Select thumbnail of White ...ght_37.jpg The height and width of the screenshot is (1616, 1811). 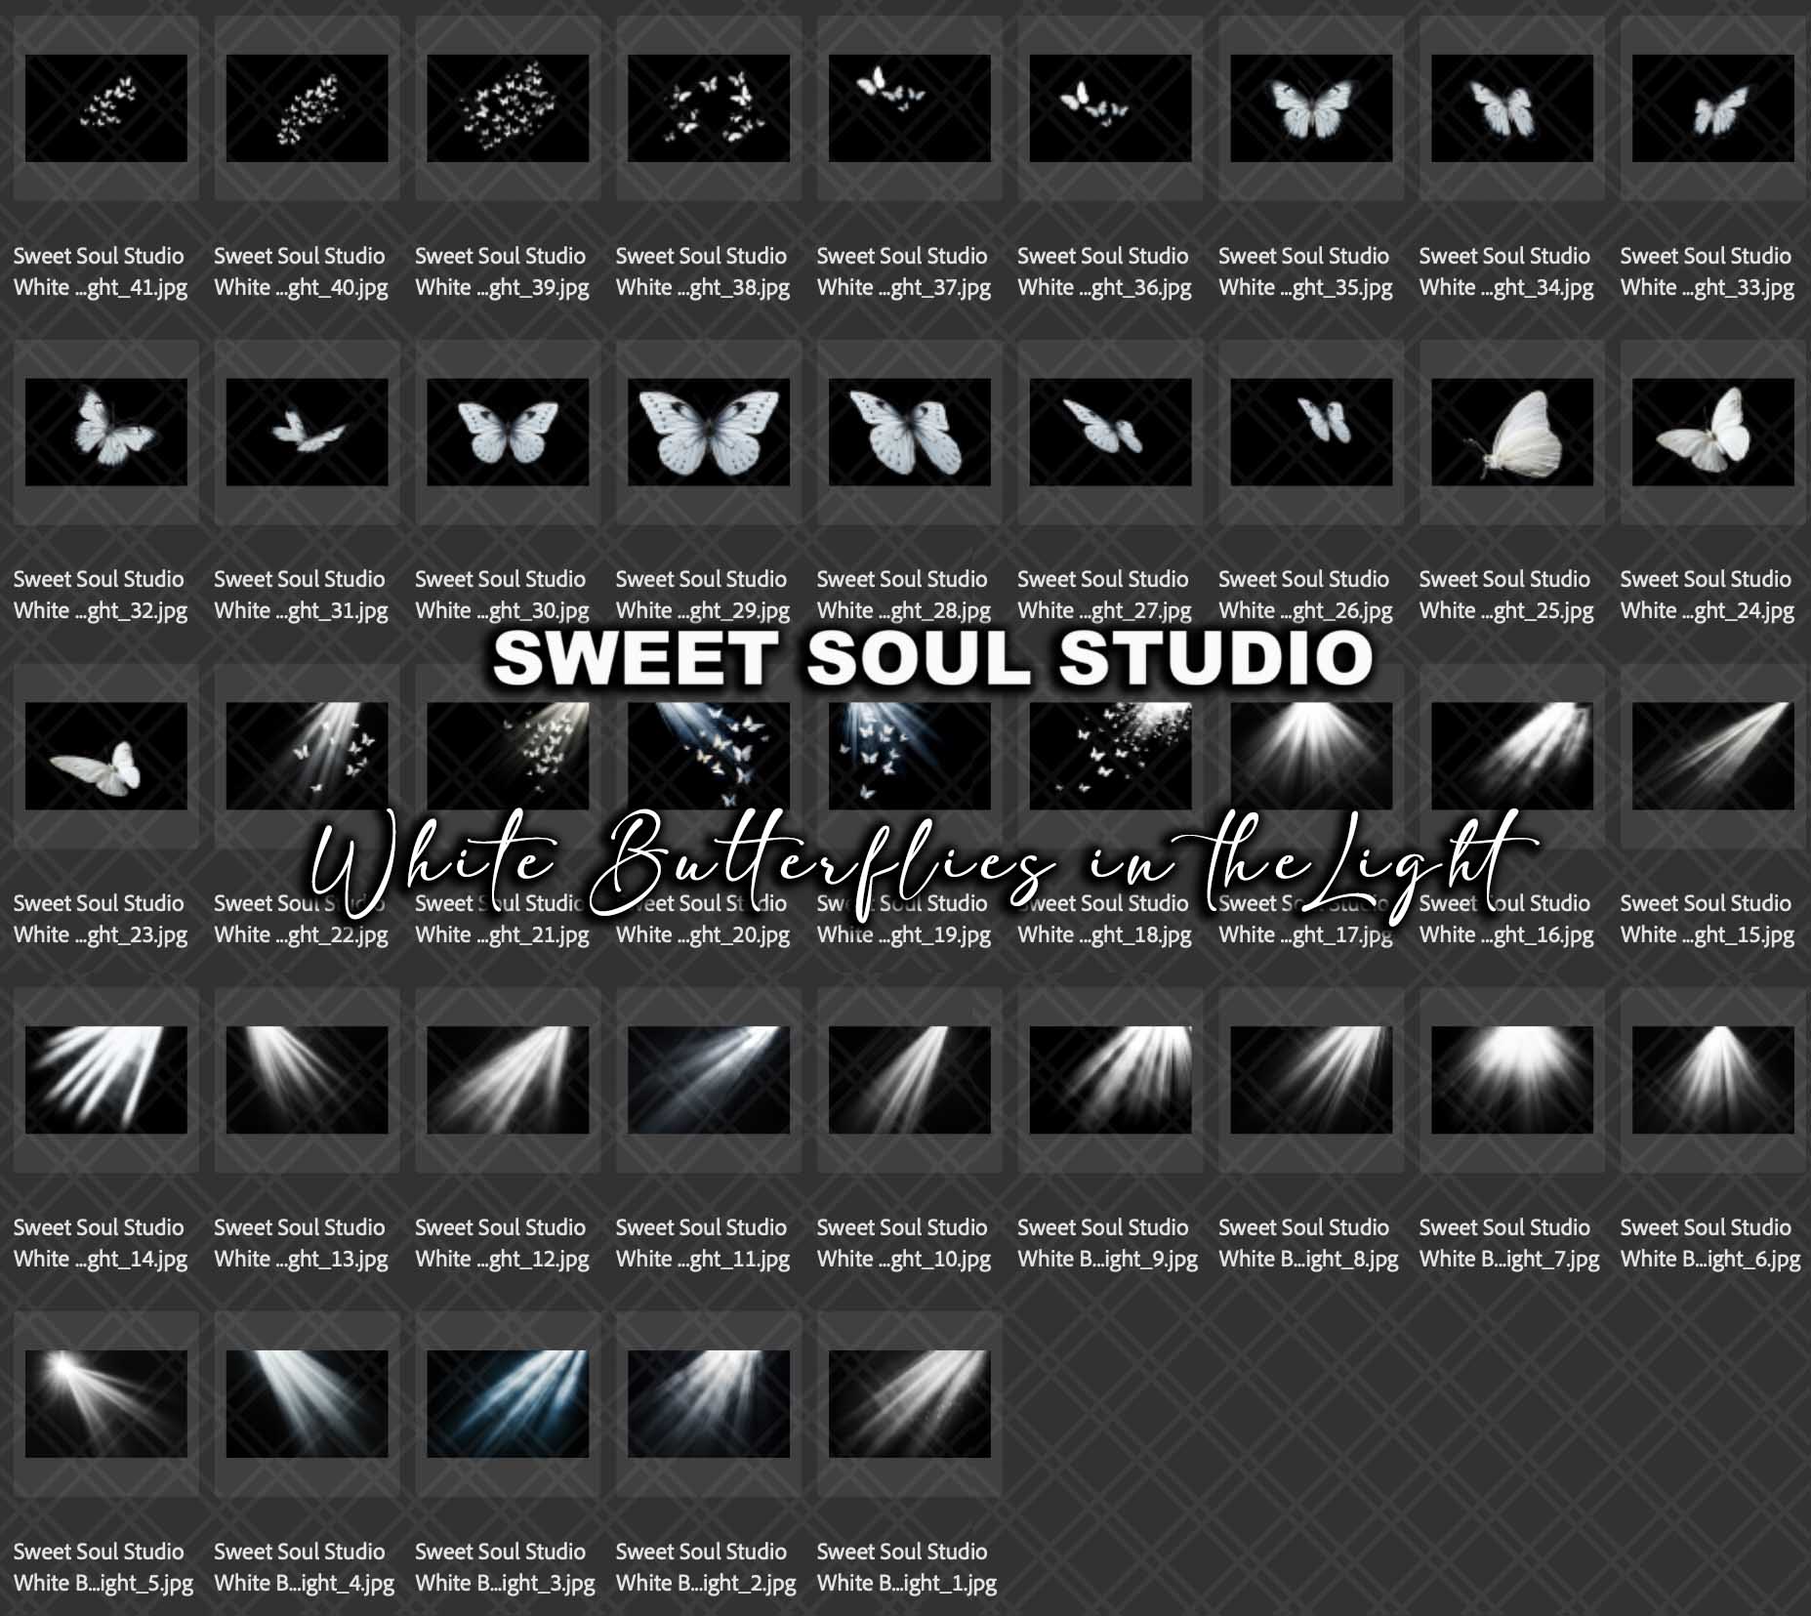pyautogui.click(x=910, y=108)
